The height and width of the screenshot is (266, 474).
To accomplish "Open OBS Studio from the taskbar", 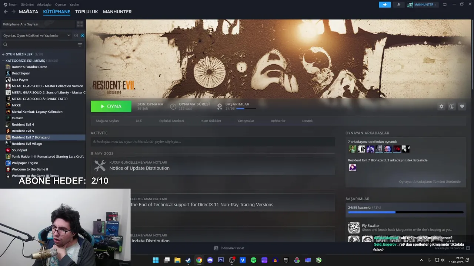I will [x=232, y=260].
